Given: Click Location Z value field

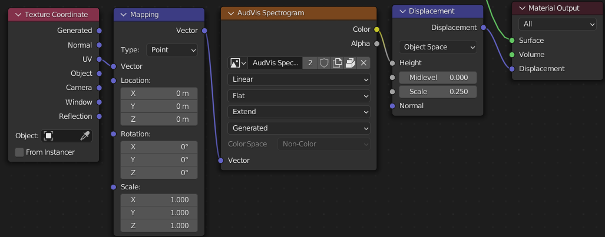Looking at the screenshot, I should pos(159,119).
